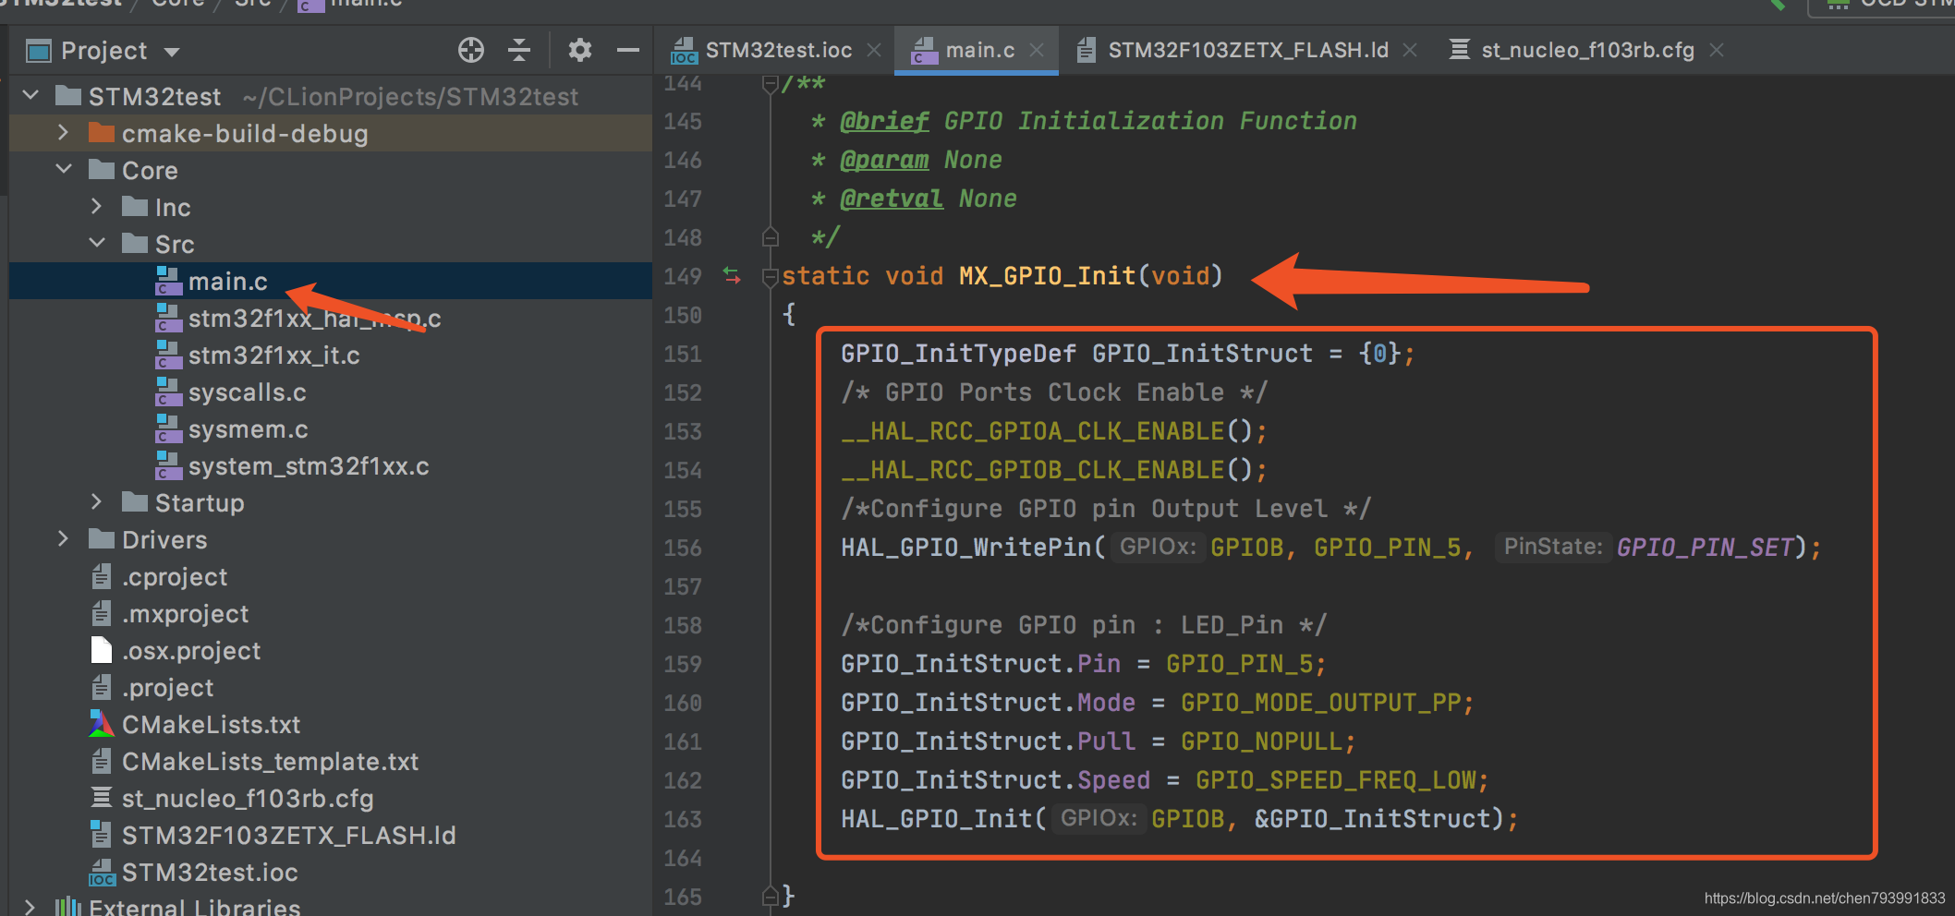Viewport: 1955px width, 916px height.
Task: Open CMakeLists.txt in project tree
Action: 211,725
